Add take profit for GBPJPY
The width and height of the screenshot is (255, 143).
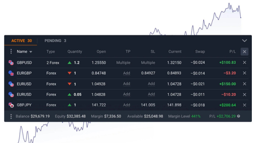click(126, 105)
